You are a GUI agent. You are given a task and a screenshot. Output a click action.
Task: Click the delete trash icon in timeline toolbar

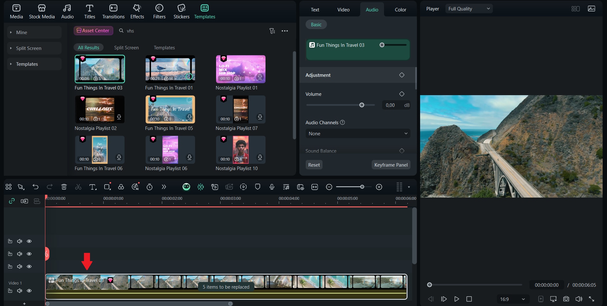64,187
